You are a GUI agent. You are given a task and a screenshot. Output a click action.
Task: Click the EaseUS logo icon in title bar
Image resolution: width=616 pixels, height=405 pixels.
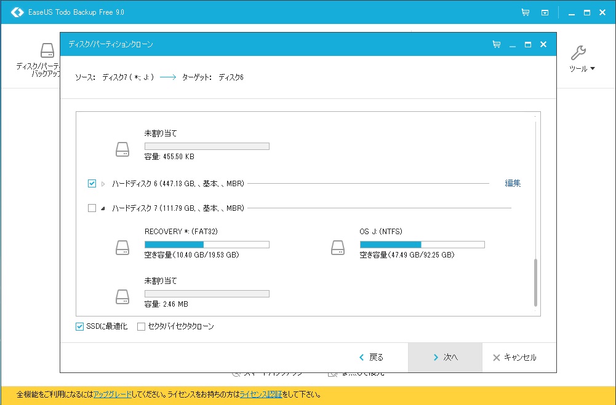point(17,12)
